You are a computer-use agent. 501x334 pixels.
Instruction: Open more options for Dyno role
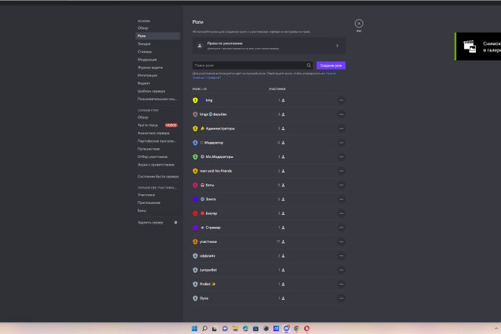(341, 299)
